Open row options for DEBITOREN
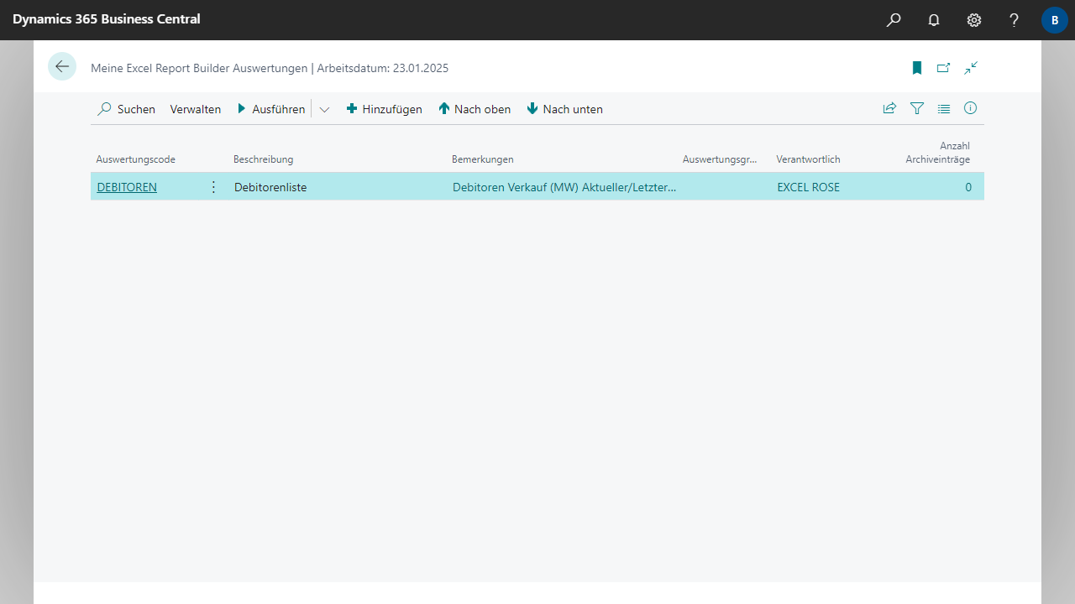 tap(213, 187)
